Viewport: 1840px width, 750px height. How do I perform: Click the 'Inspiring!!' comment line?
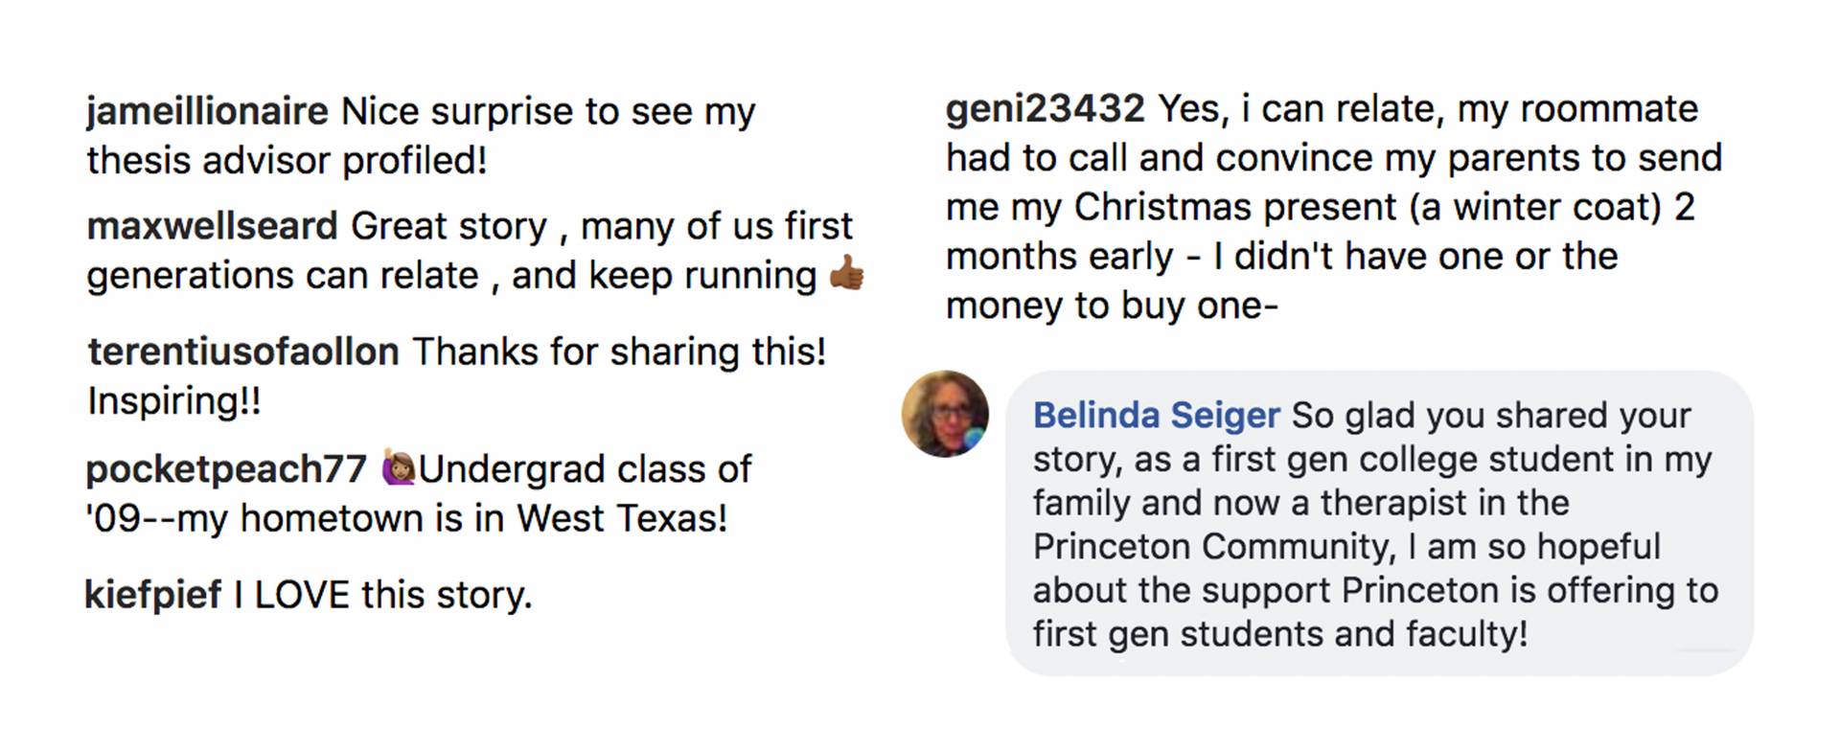click(173, 400)
